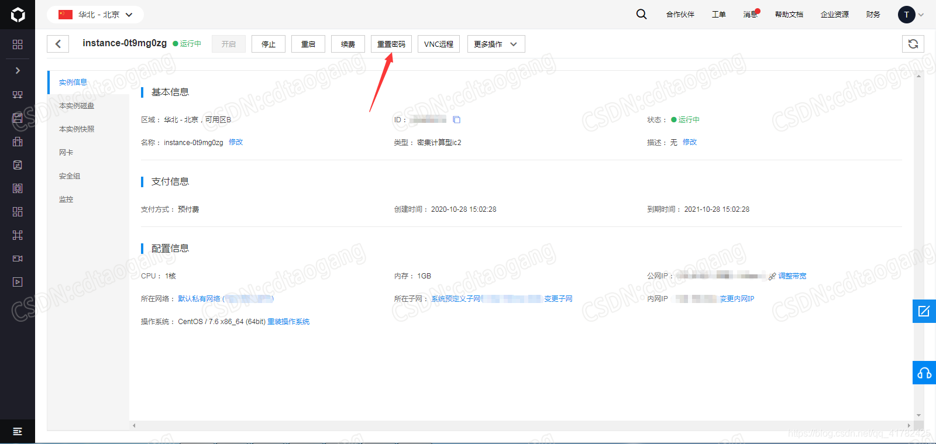936x444 pixels.
Task: Open 帮助文档 in the top navigation
Action: [x=789, y=15]
